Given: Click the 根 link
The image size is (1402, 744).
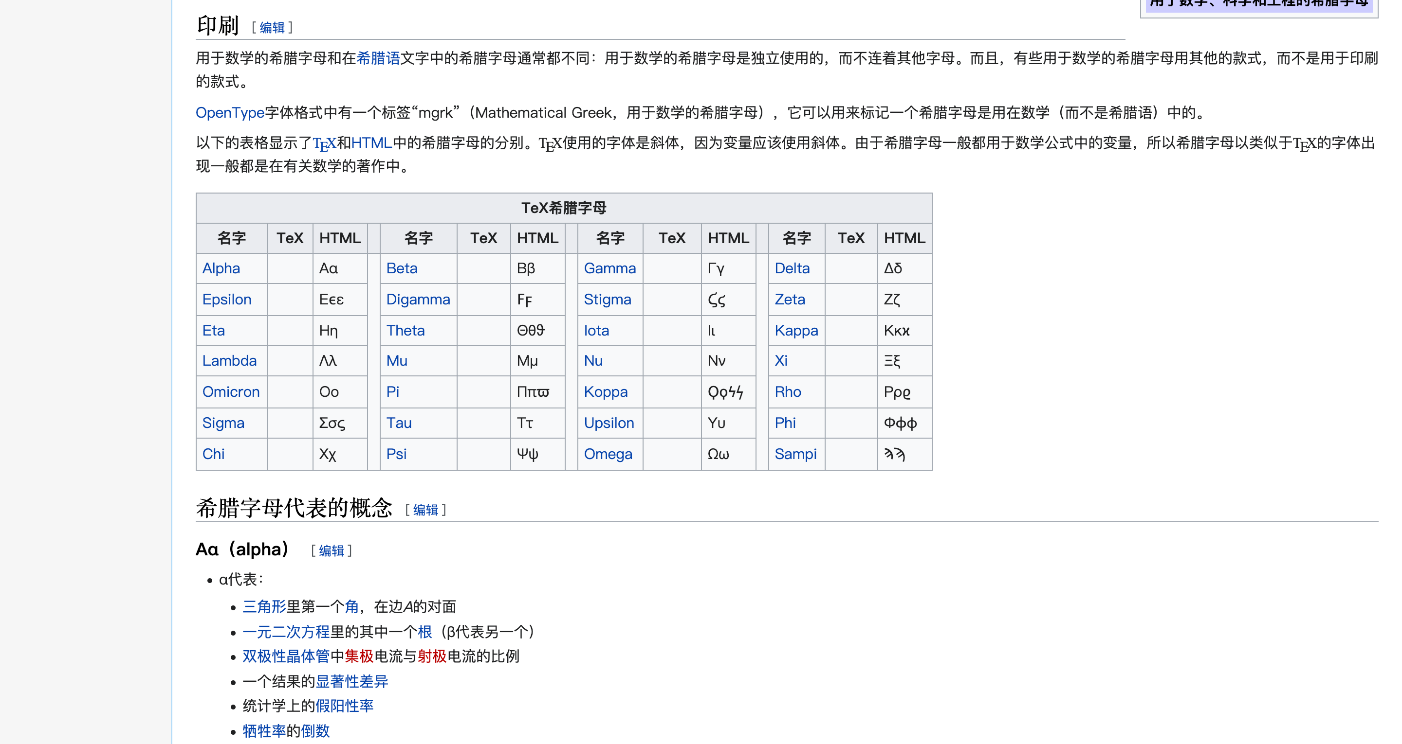Looking at the screenshot, I should coord(424,631).
